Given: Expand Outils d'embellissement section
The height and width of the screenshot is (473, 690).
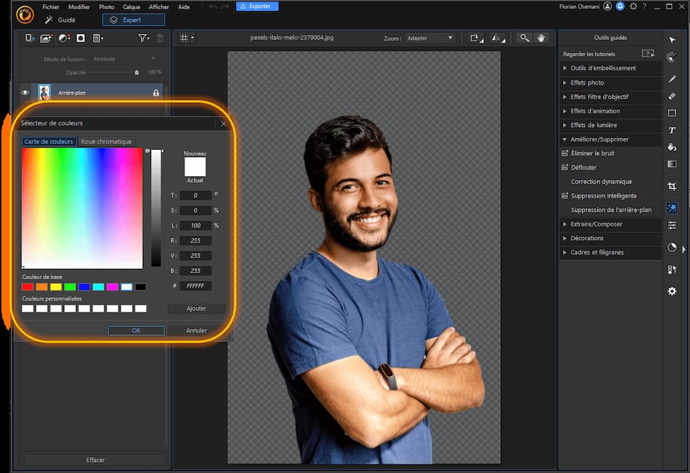Looking at the screenshot, I should [611, 68].
